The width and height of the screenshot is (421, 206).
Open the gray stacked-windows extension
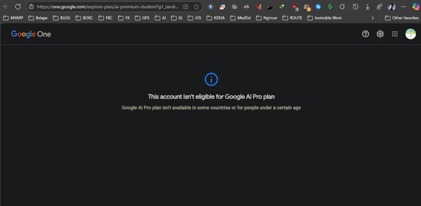234,7
